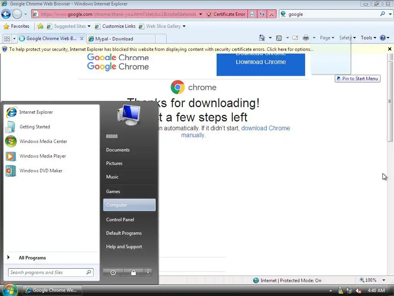Click the Refresh page icon
Screen dimensions: 394x296
pos(262,14)
